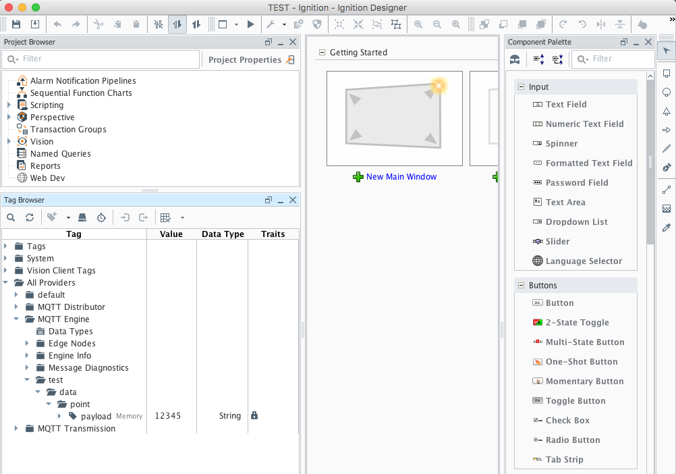
Task: Open the dropdown arrow next to the wrench icon
Action: pyautogui.click(x=284, y=24)
